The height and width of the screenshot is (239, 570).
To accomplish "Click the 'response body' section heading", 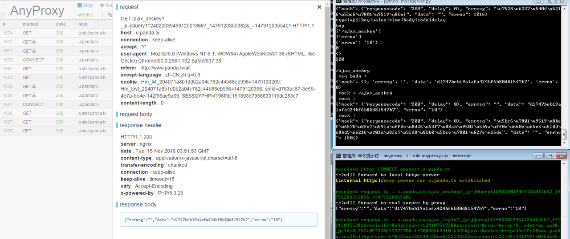I will 138,205.
